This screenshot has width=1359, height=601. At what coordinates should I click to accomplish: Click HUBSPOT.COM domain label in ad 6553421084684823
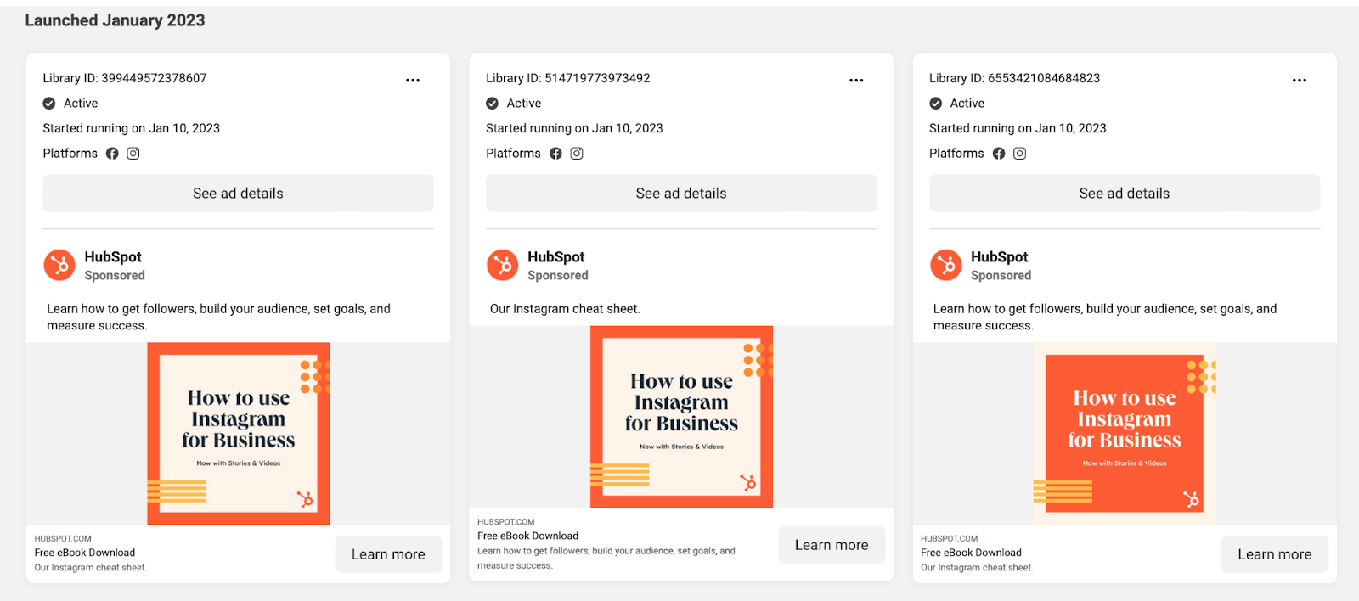[x=950, y=539]
